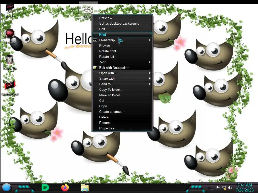Open the This PC desktop icon
The image size is (258, 193).
click(x=10, y=11)
